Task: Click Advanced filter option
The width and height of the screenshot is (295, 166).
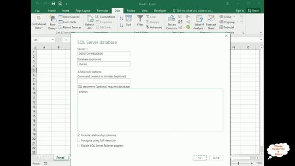Action: pyautogui.click(x=154, y=27)
